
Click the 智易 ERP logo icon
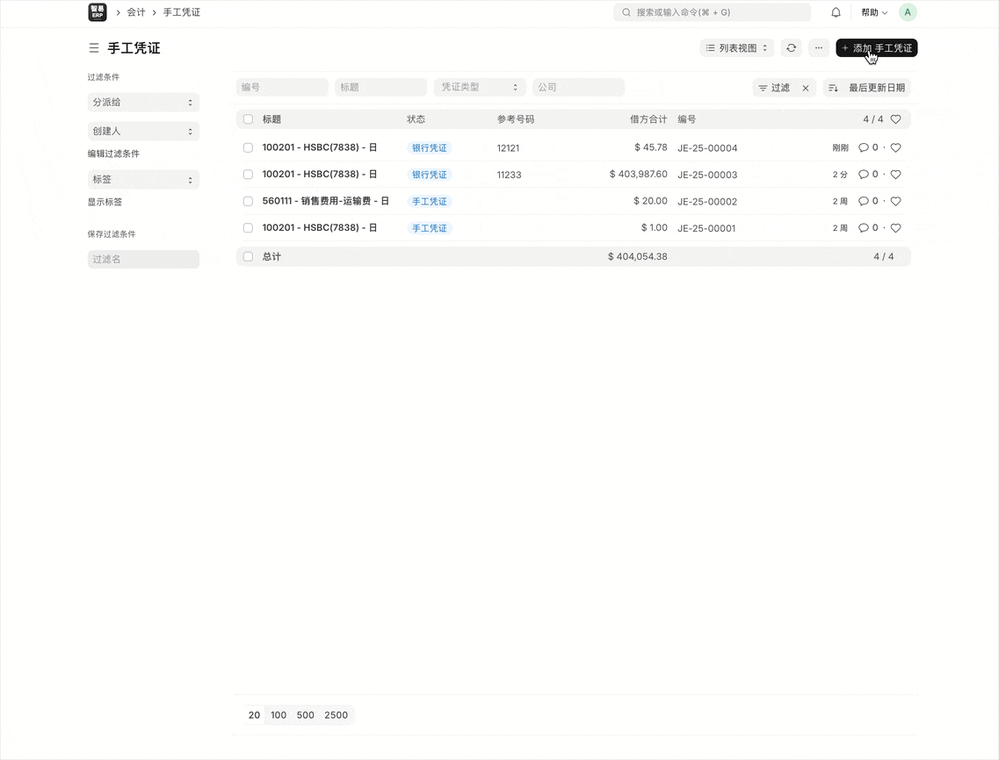click(x=98, y=12)
